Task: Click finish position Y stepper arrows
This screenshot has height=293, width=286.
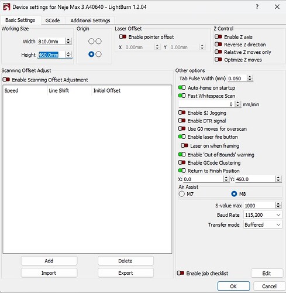Action: point(278,179)
